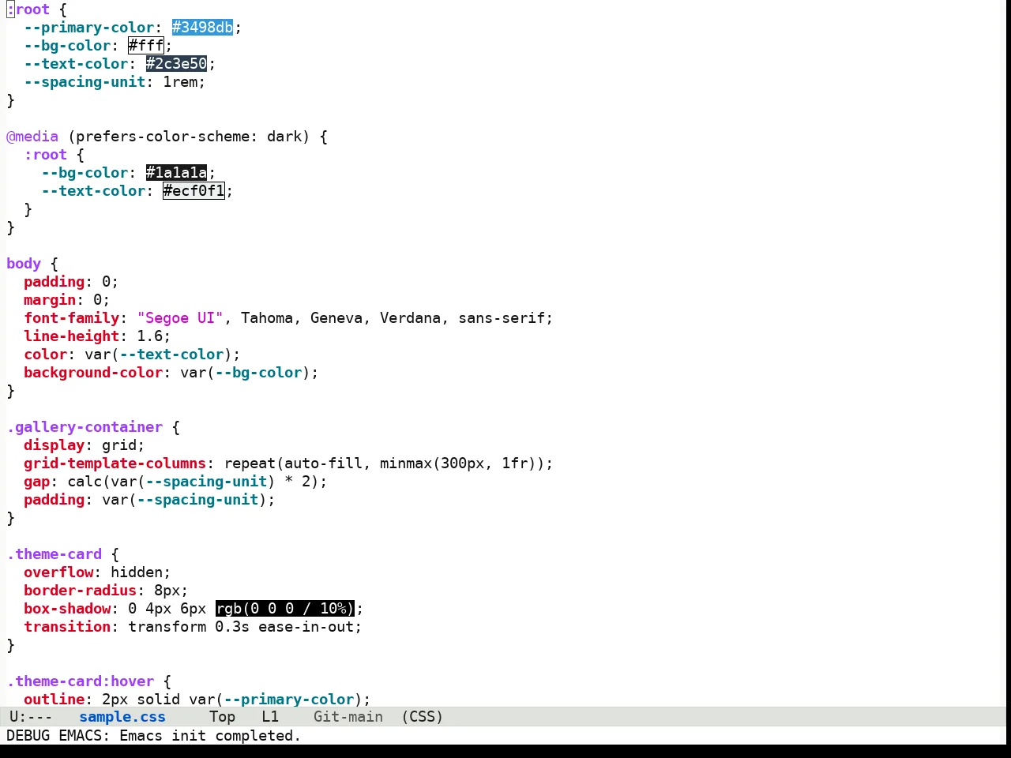Viewport: 1011px width, 758px height.
Task: Place cursor on the body selector
Action: coord(24,264)
